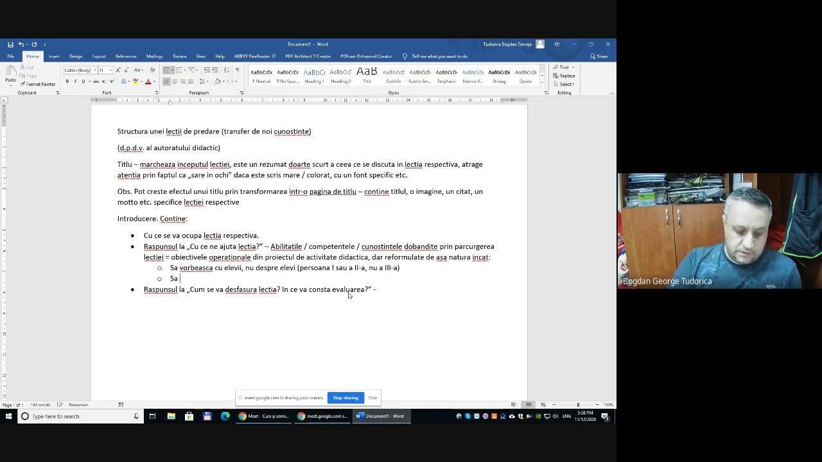Image resolution: width=822 pixels, height=462 pixels.
Task: Hide the screen sharing notification
Action: (372, 398)
